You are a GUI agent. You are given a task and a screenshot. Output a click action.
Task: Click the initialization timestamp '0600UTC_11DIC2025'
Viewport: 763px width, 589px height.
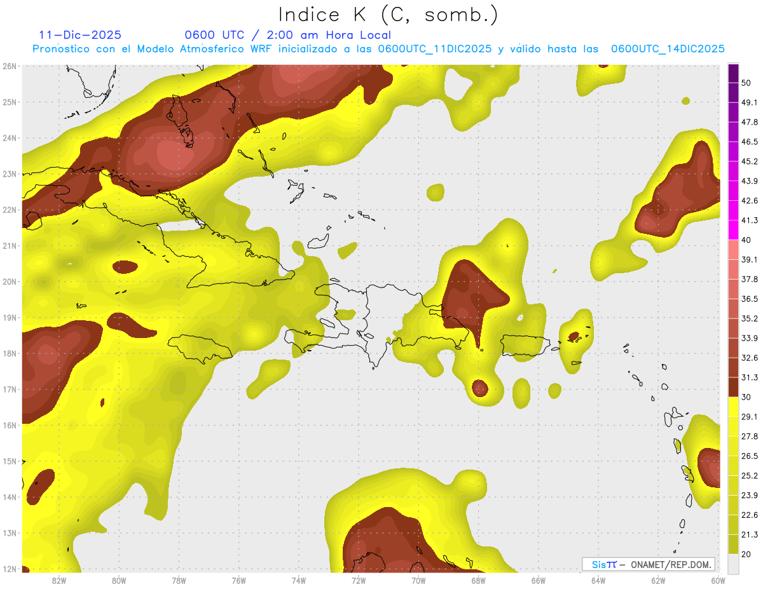434,49
